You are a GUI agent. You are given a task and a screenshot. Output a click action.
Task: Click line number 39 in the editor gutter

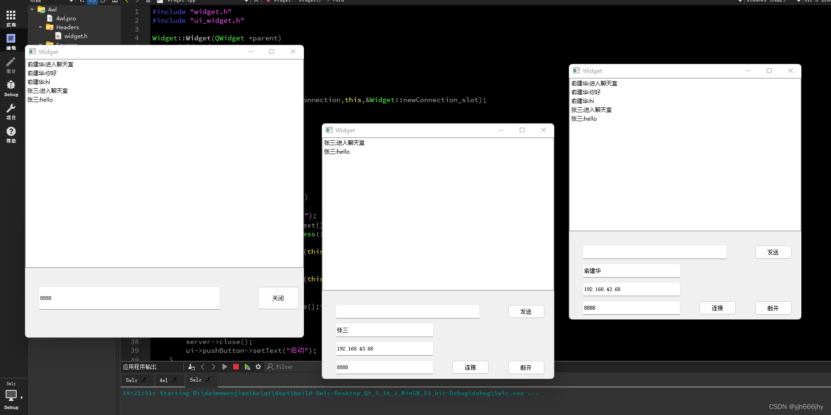[x=135, y=350]
